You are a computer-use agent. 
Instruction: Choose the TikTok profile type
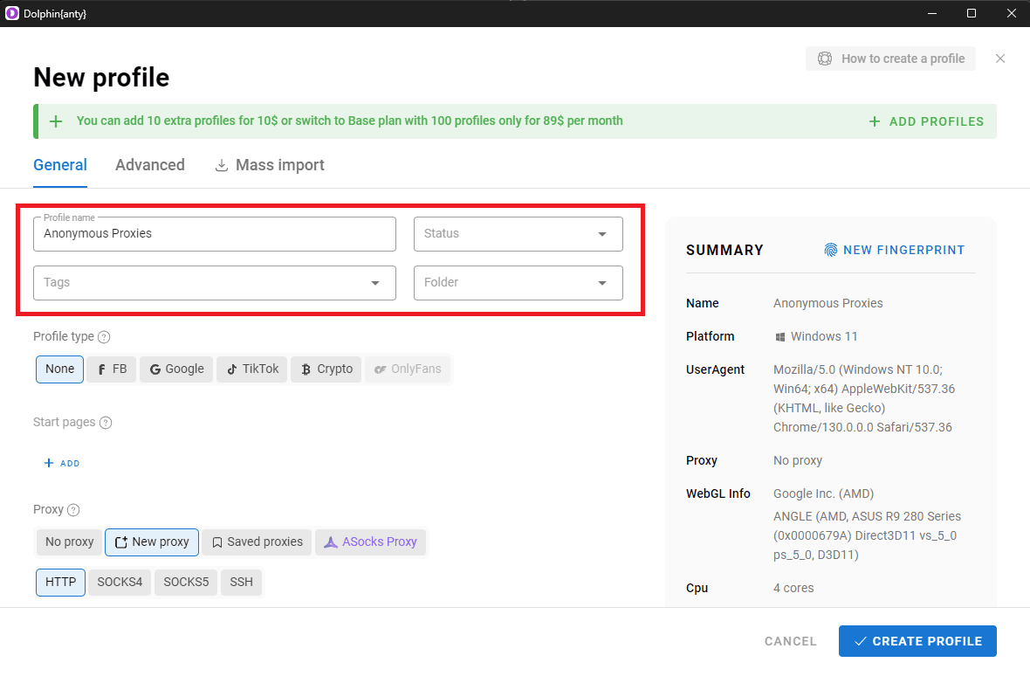(251, 369)
